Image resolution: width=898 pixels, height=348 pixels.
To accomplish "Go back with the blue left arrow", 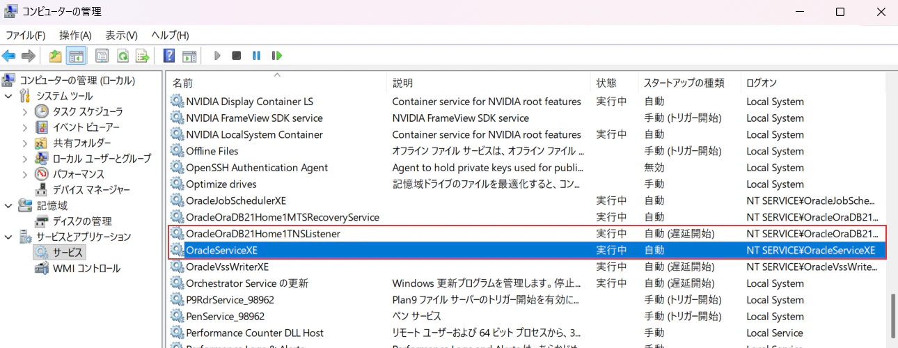I will point(9,56).
